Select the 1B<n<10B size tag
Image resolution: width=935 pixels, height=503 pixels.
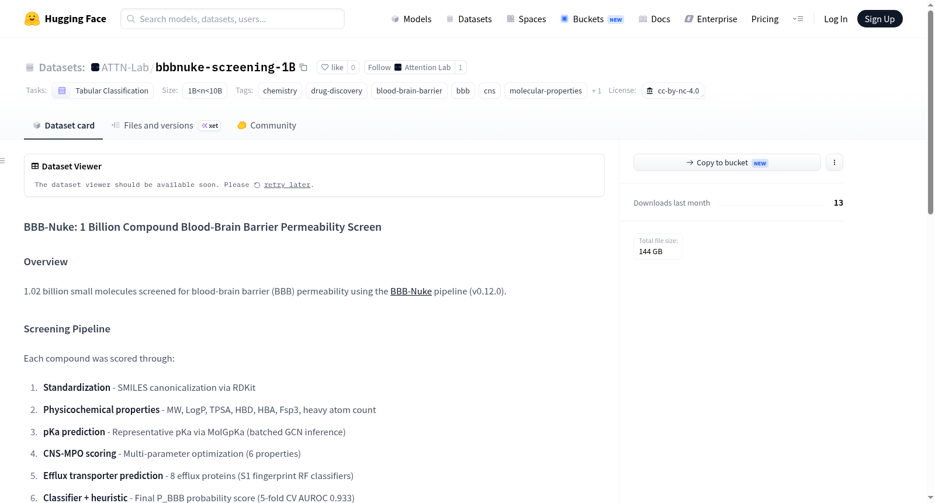point(205,91)
